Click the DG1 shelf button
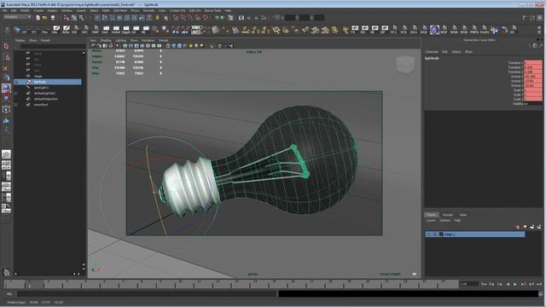 [413, 30]
